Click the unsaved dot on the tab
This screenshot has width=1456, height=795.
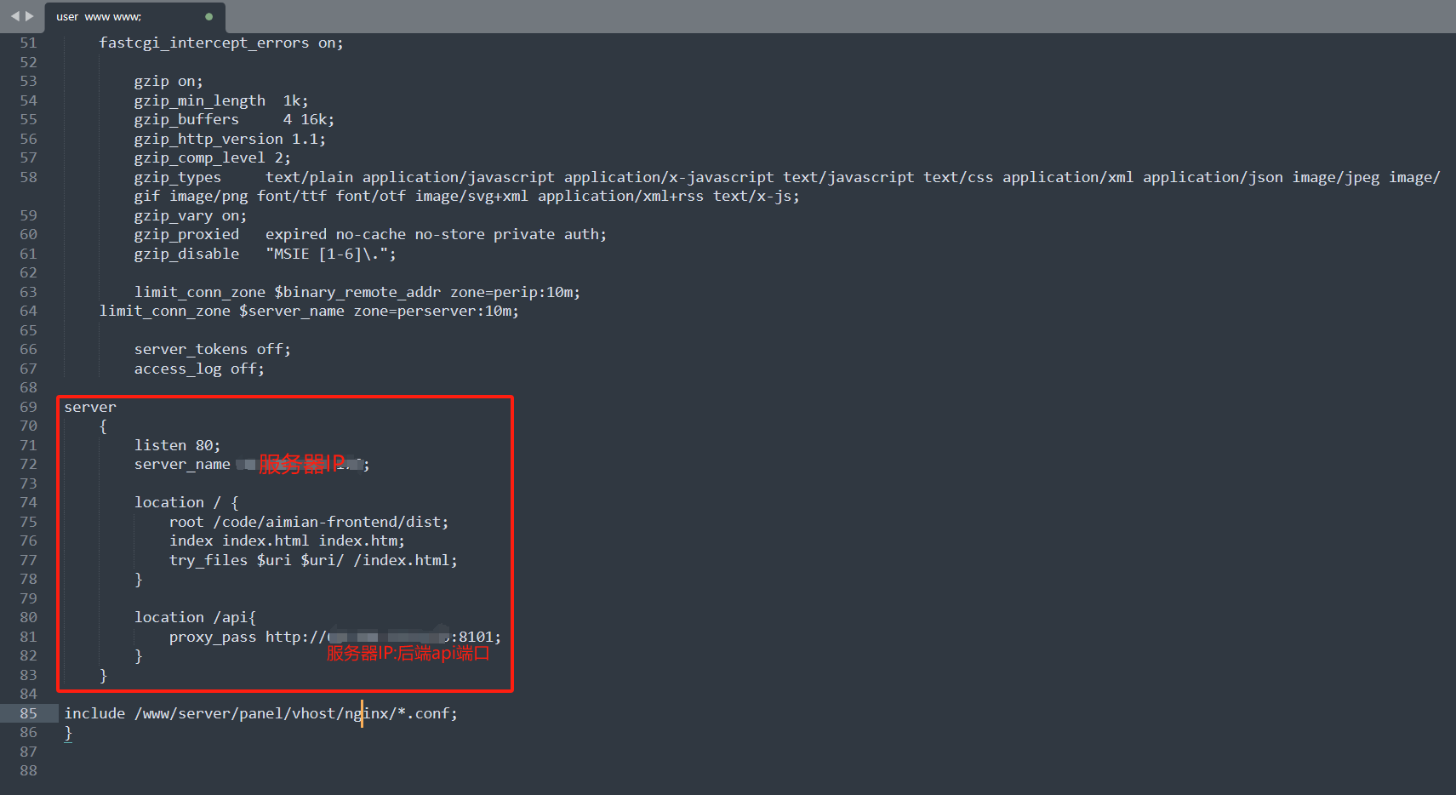coord(209,17)
